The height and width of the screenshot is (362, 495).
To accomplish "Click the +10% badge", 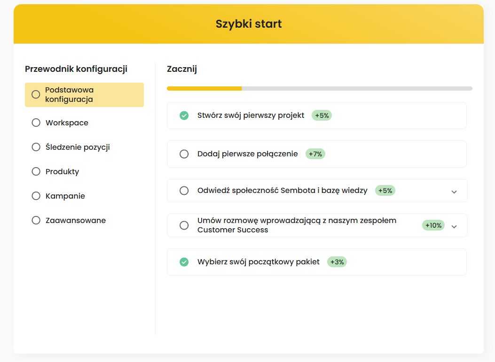I will (433, 225).
